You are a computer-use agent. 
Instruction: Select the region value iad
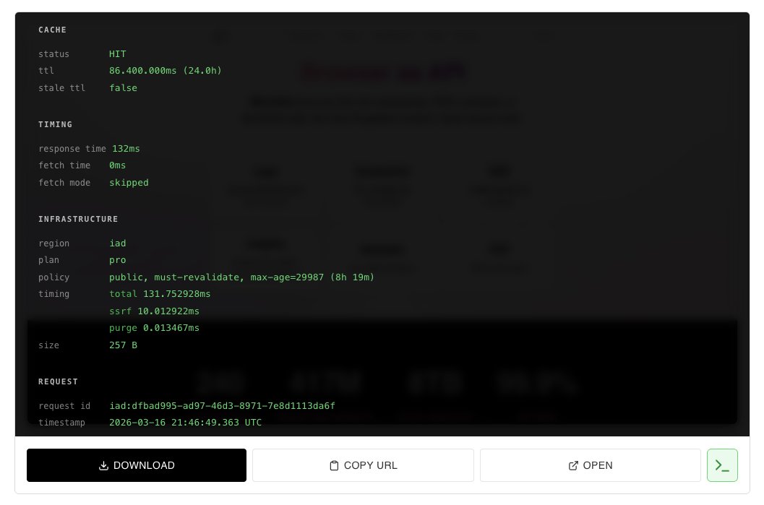click(x=117, y=243)
